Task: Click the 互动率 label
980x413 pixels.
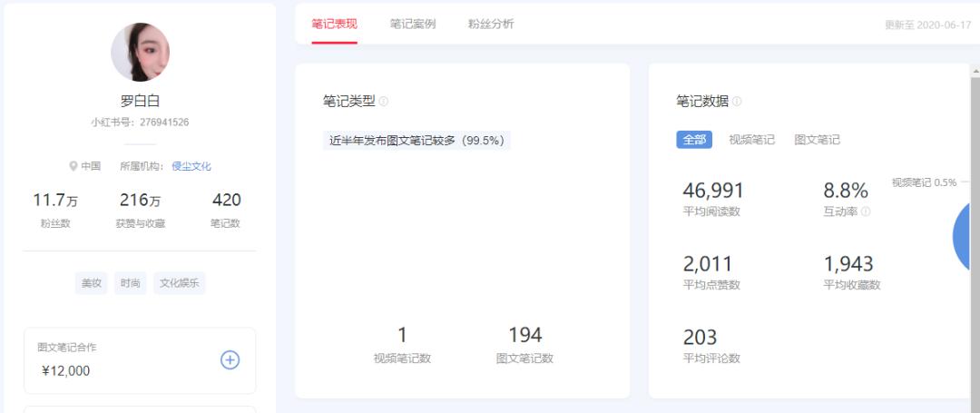Action: (x=840, y=211)
